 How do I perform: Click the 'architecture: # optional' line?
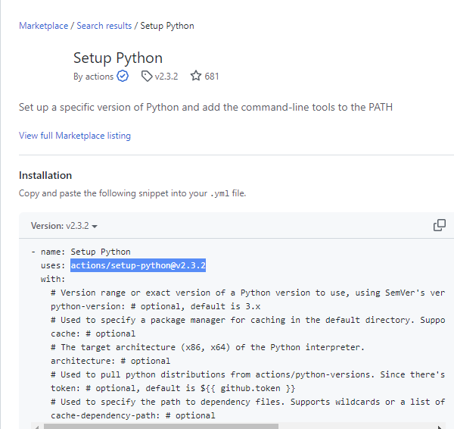[x=110, y=361]
